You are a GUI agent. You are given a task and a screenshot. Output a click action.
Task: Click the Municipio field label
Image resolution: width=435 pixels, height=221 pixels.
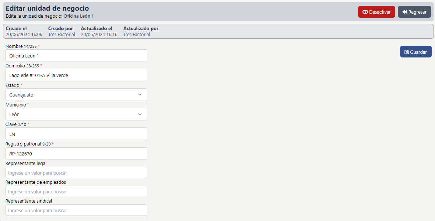pos(15,105)
